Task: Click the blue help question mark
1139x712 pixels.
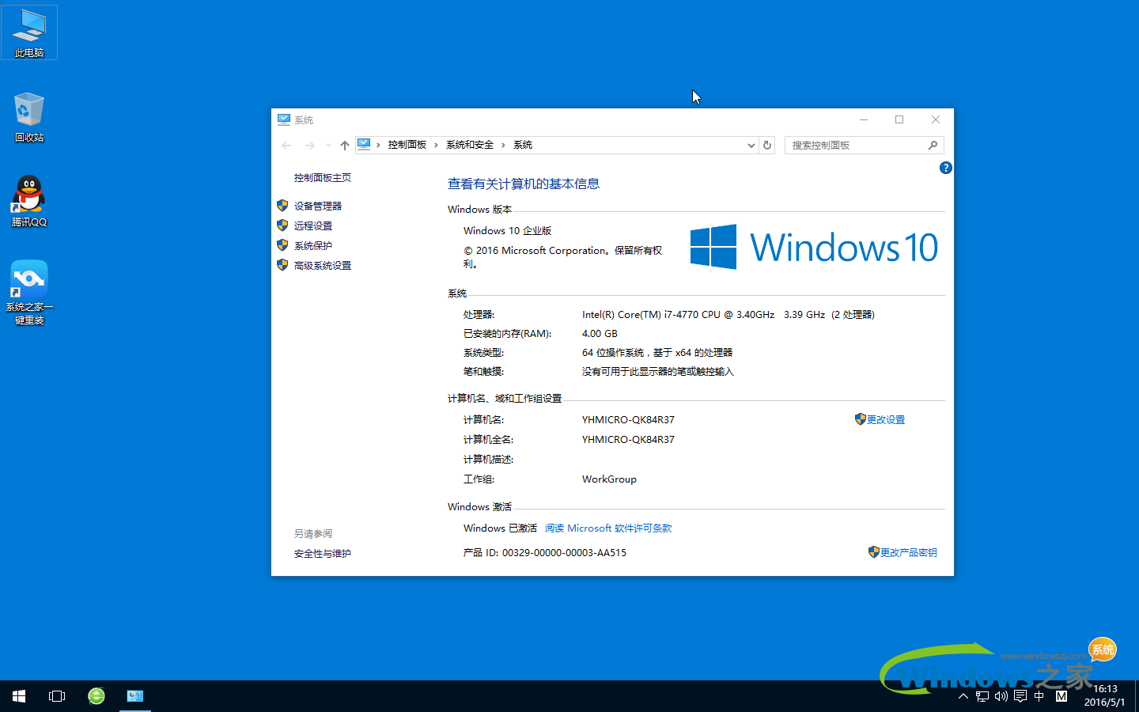Action: pyautogui.click(x=945, y=168)
